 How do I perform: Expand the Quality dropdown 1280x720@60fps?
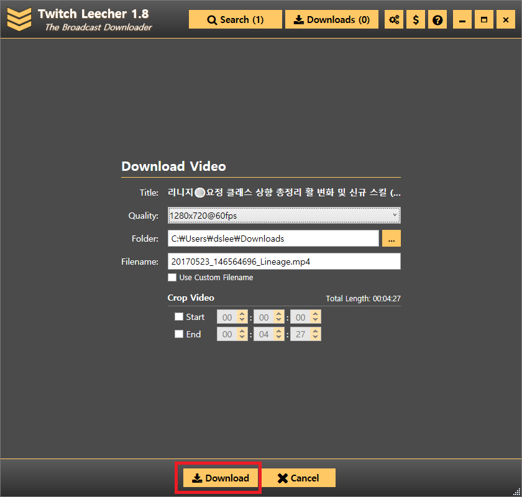[x=284, y=216]
